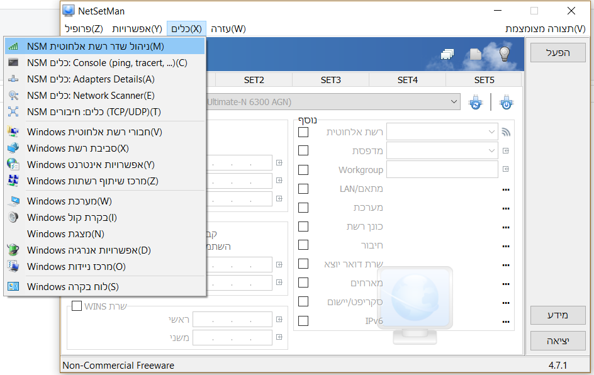Open NSM Adapters Details tool
The height and width of the screenshot is (375, 594).
[105, 79]
